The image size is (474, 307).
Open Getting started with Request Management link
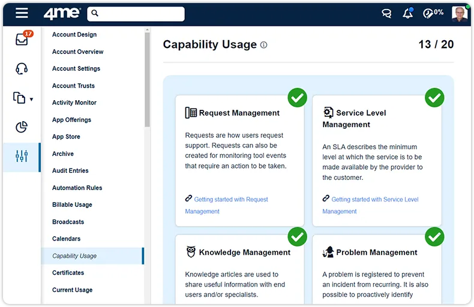[x=227, y=205]
